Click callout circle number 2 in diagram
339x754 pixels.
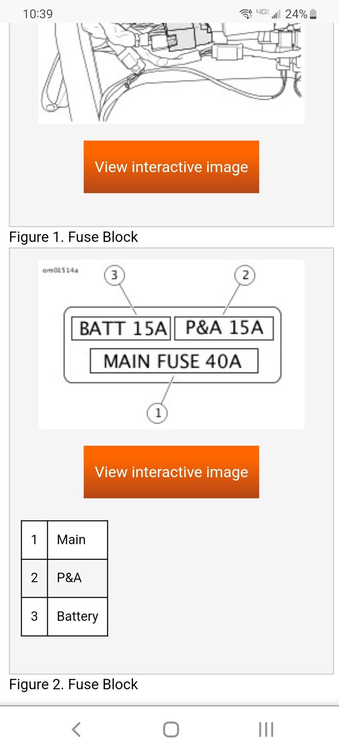pyautogui.click(x=245, y=275)
